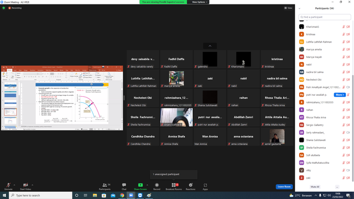The height and width of the screenshot is (199, 354).
Task: Click the Record icon in toolbar
Action: point(157,185)
